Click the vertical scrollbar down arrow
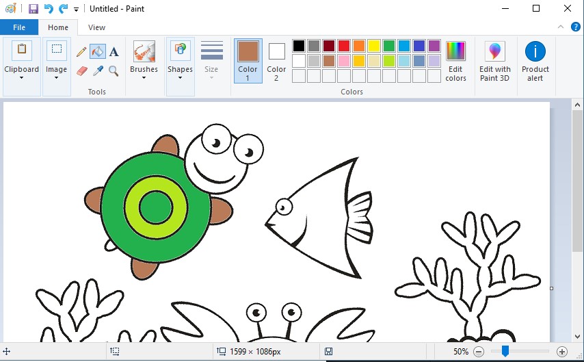 [577, 336]
